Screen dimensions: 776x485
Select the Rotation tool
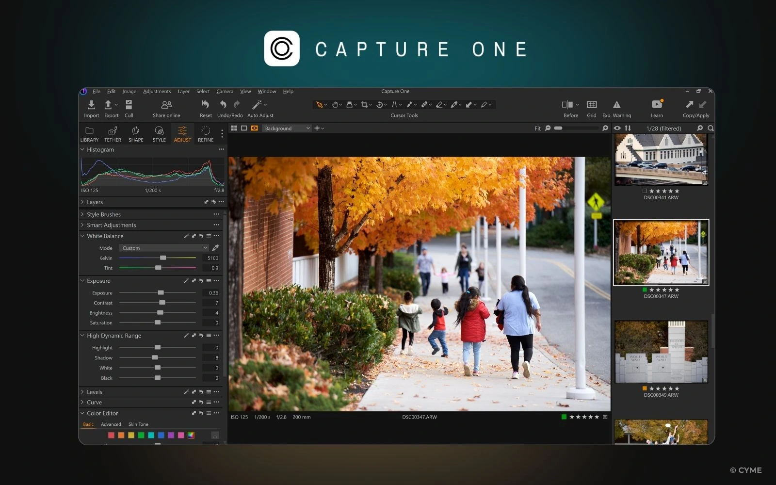[x=379, y=104]
